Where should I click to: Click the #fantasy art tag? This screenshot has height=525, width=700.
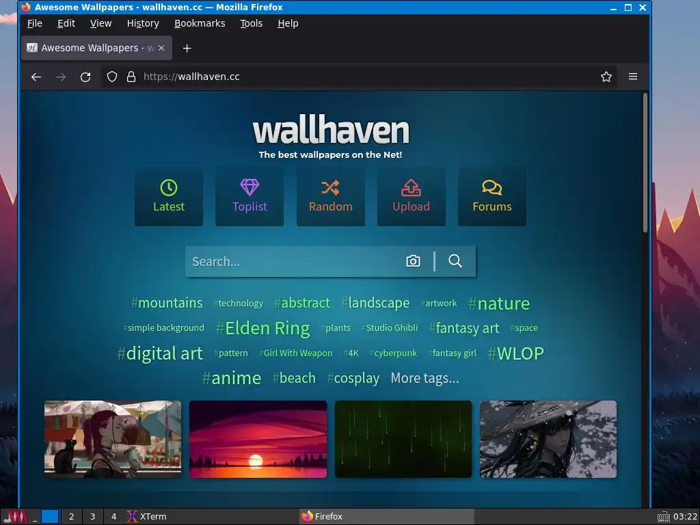[x=464, y=328]
